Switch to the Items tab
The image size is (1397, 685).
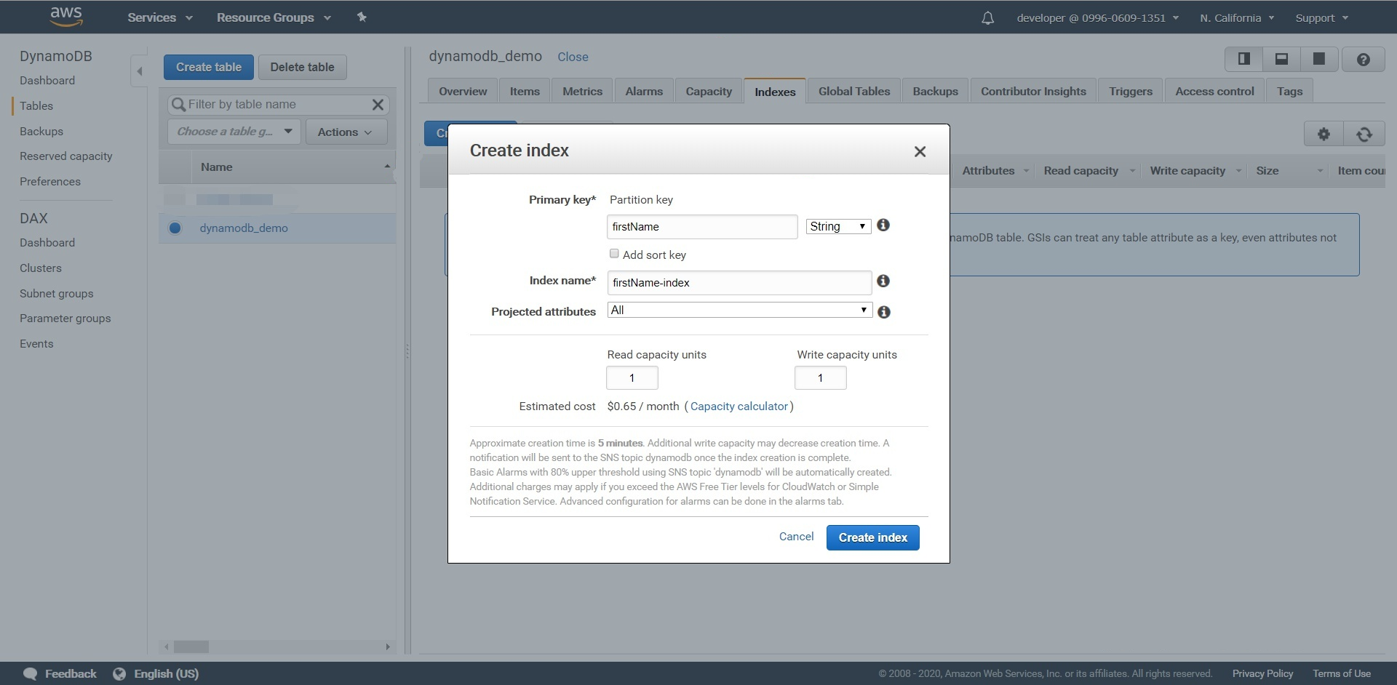pos(525,91)
